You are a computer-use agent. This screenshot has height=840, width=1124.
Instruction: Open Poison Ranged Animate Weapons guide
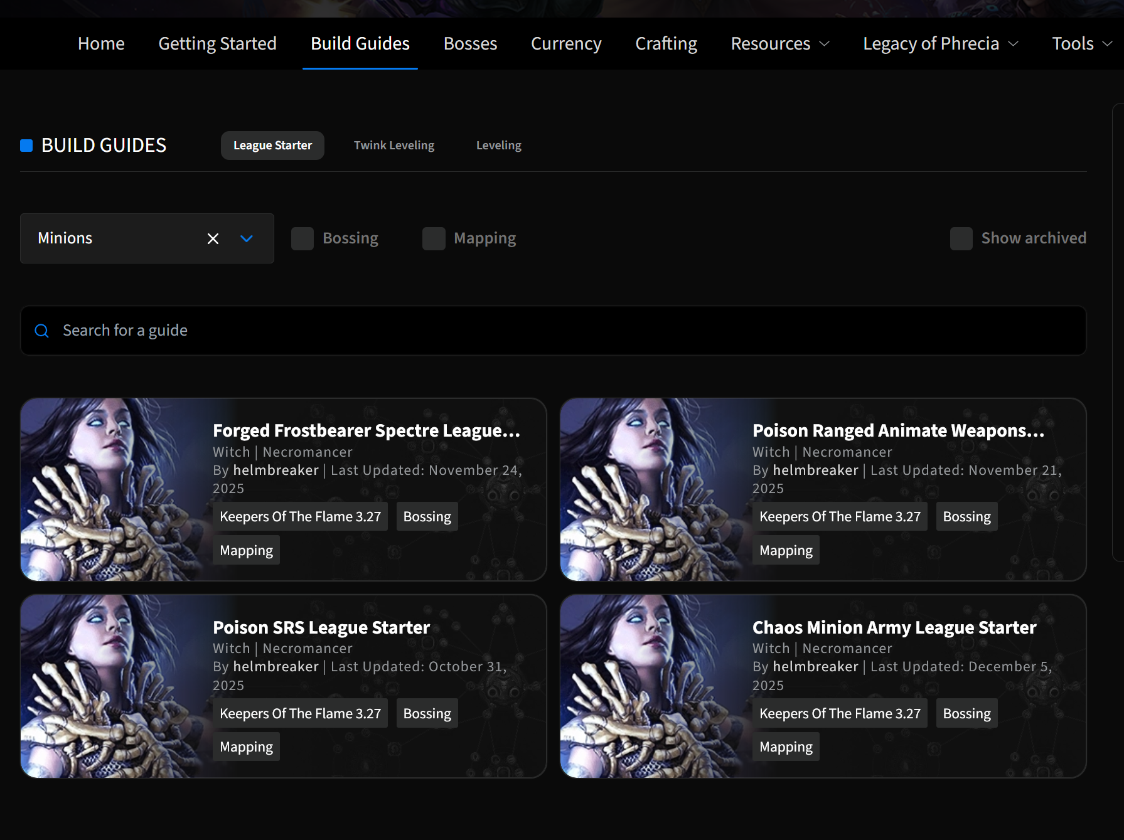898,430
